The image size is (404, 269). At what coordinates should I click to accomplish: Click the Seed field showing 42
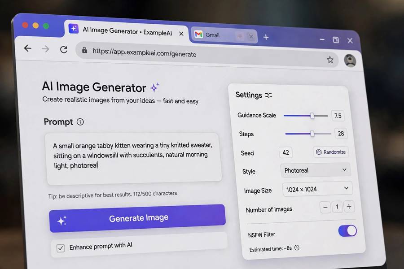tap(285, 152)
